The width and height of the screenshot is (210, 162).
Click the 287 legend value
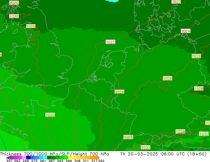pos(51,161)
